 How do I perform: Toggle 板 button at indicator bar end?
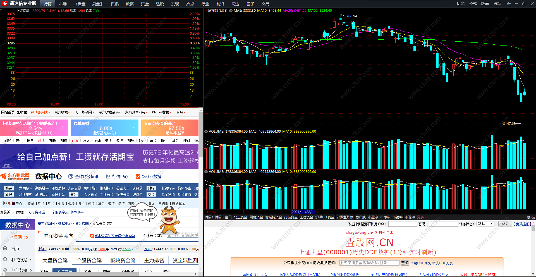click(533, 217)
